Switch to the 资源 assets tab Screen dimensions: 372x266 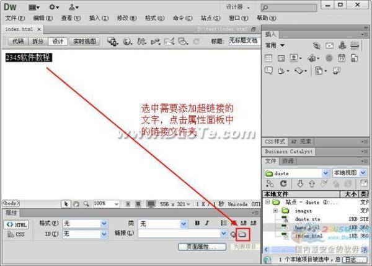point(287,161)
